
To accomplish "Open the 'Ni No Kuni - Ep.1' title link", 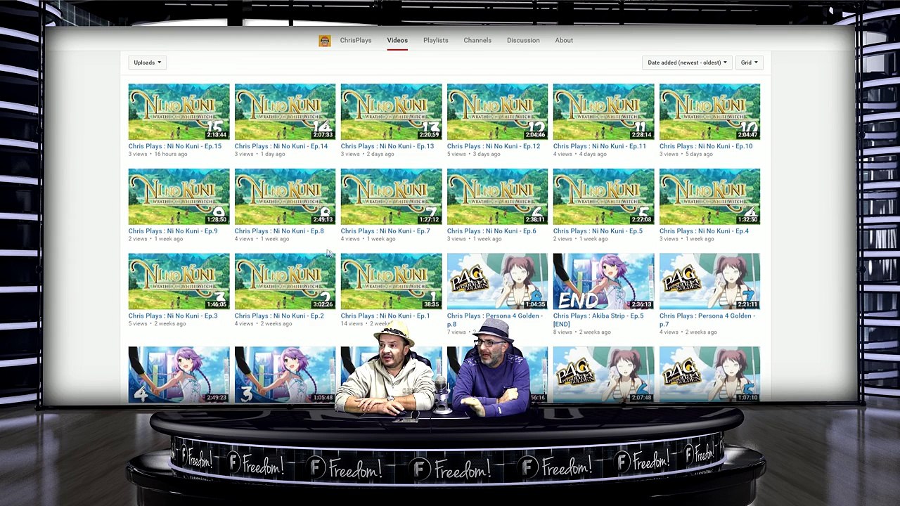I will [x=385, y=316].
